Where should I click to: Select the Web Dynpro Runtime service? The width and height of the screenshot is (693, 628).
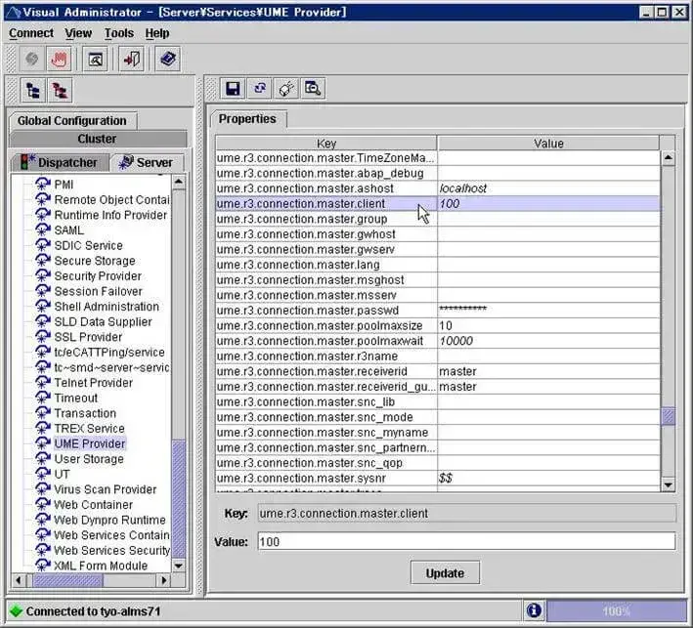click(x=109, y=520)
